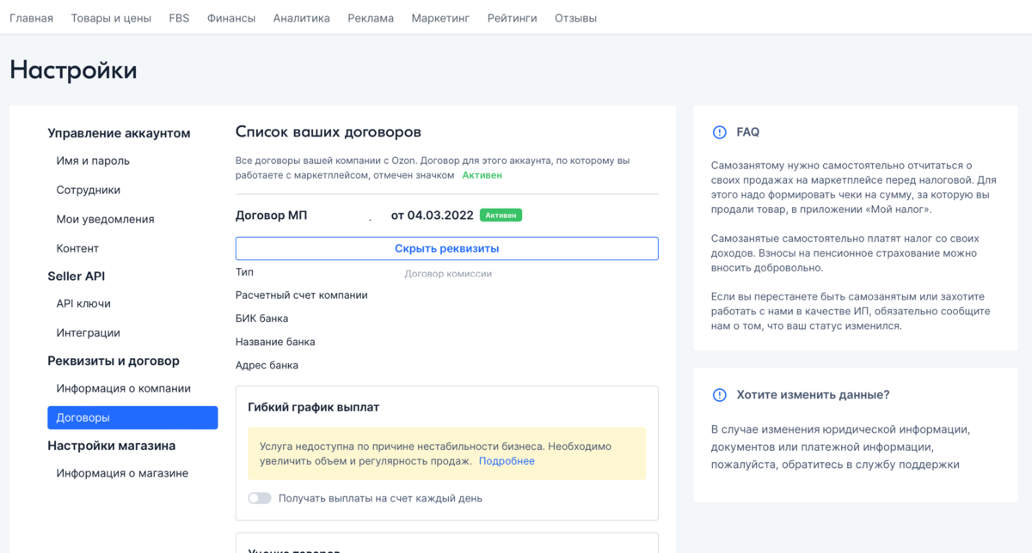Click the info icon next to FAQ heading
Viewport: 1032px width, 553px height.
point(719,132)
